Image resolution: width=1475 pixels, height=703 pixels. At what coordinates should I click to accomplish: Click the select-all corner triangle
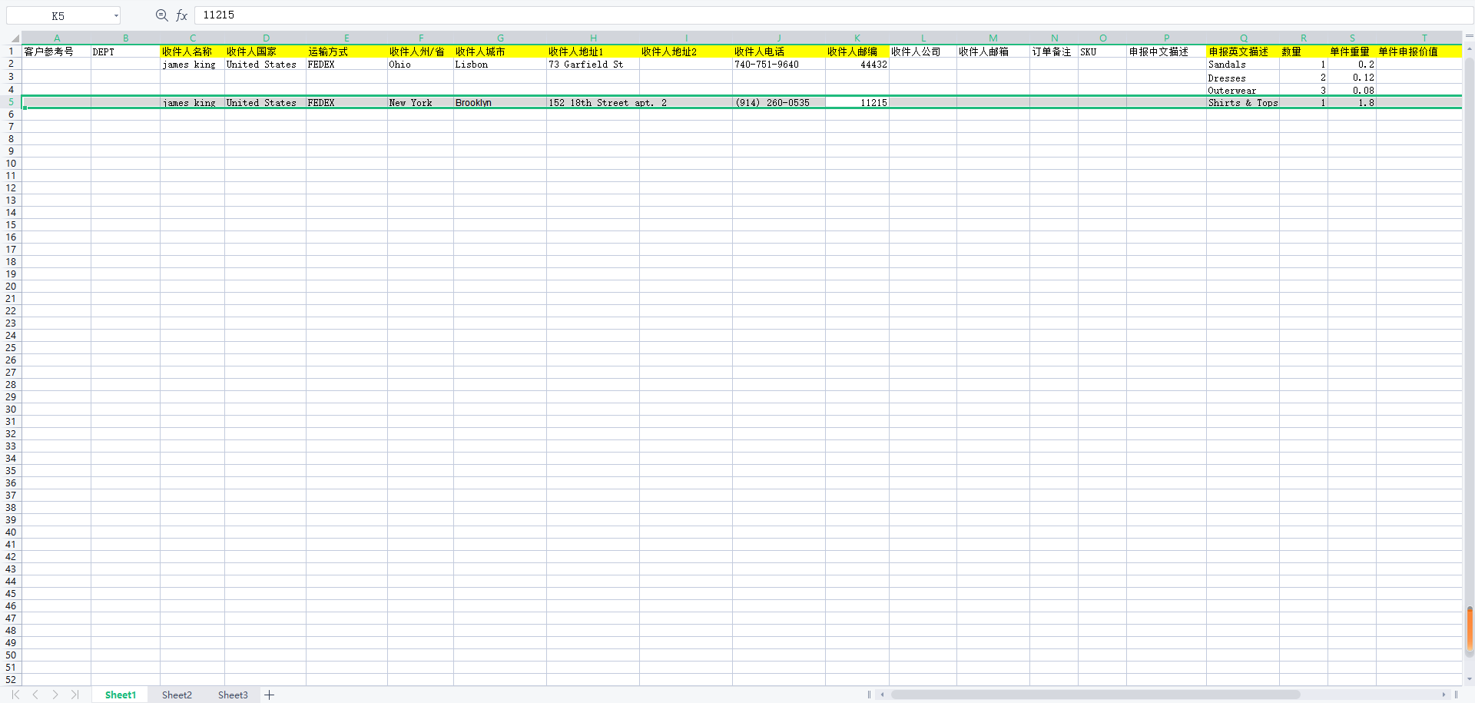click(14, 38)
